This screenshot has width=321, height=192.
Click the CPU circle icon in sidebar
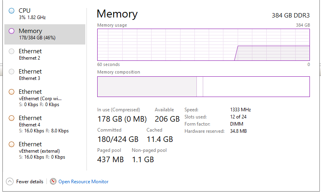[x=11, y=10]
